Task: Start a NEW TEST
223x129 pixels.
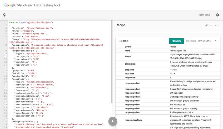Action: pos(205,15)
